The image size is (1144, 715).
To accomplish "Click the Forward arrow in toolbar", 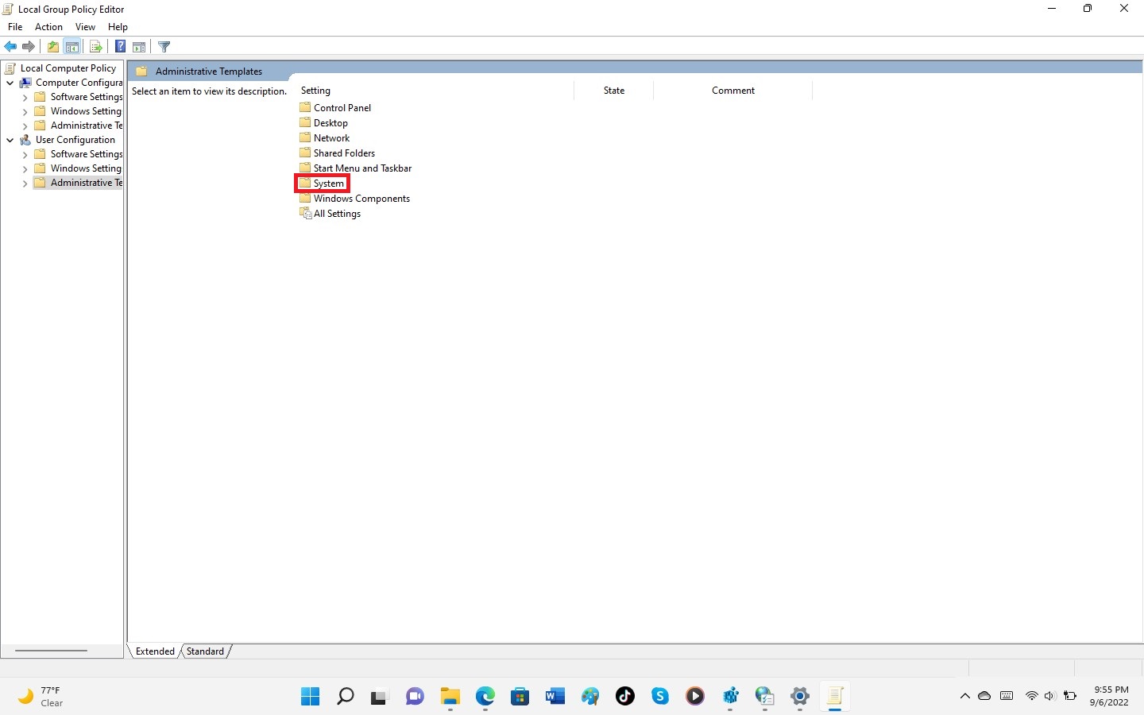I will [29, 47].
